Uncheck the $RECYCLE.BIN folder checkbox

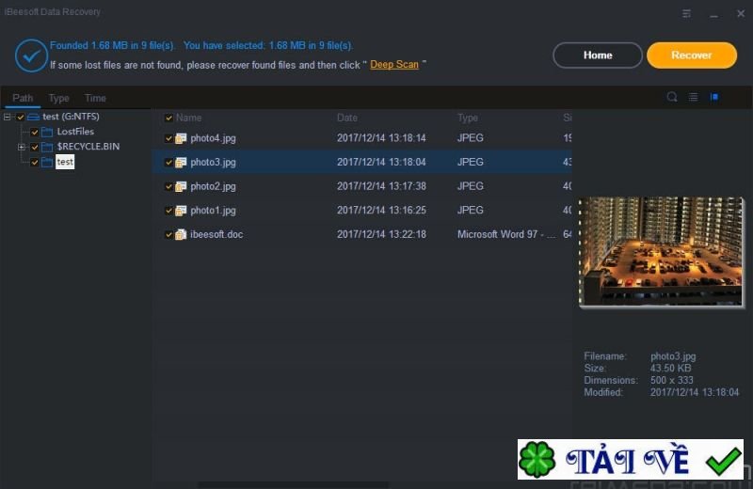click(35, 147)
